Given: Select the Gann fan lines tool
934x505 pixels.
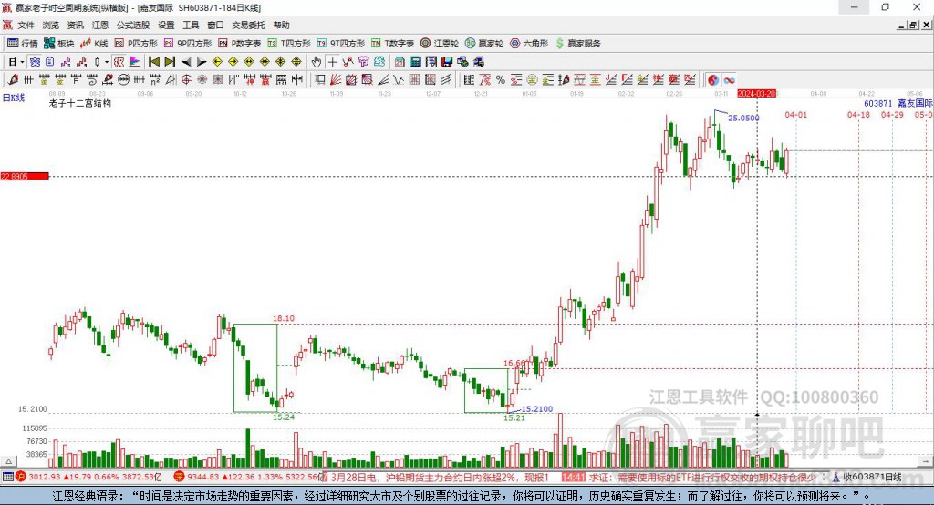Looking at the screenshot, I should click(x=335, y=80).
